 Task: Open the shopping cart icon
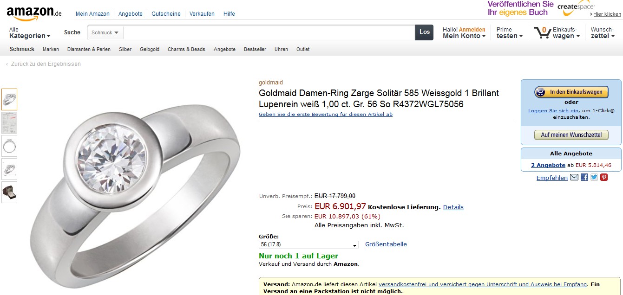[x=542, y=32]
